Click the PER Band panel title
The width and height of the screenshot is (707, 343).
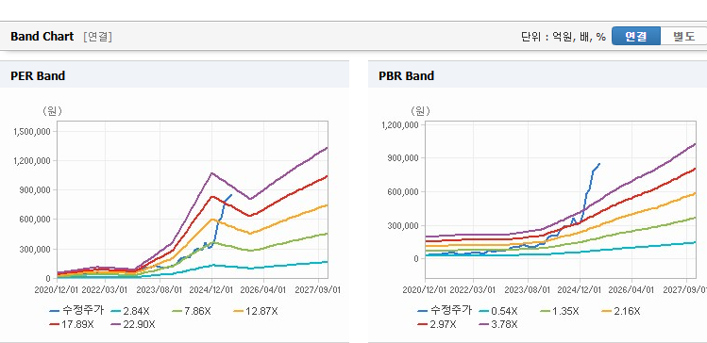click(38, 76)
